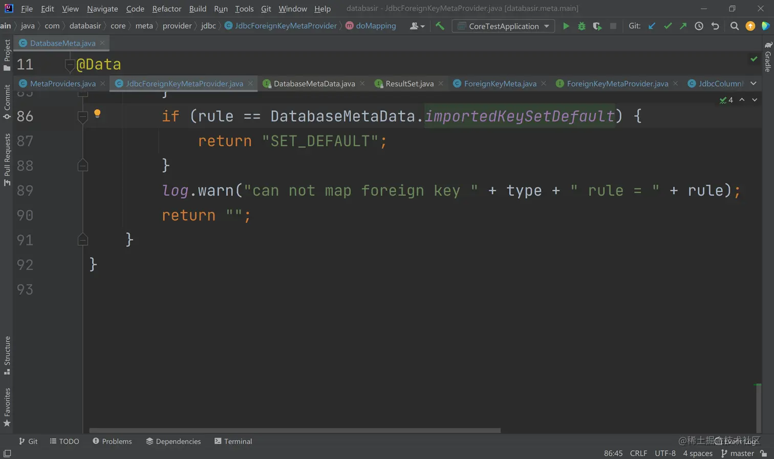Open the TODO tool window button

coord(64,441)
